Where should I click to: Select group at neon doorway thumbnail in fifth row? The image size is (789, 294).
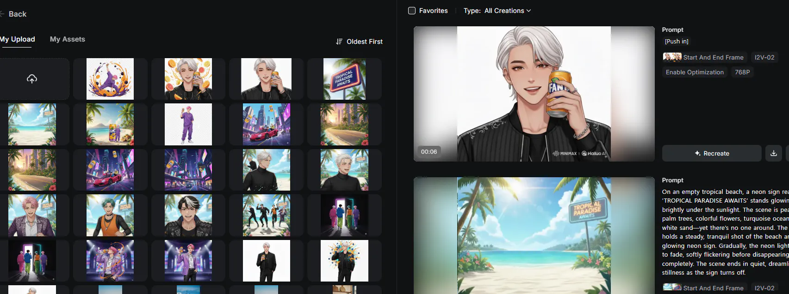coord(32,261)
